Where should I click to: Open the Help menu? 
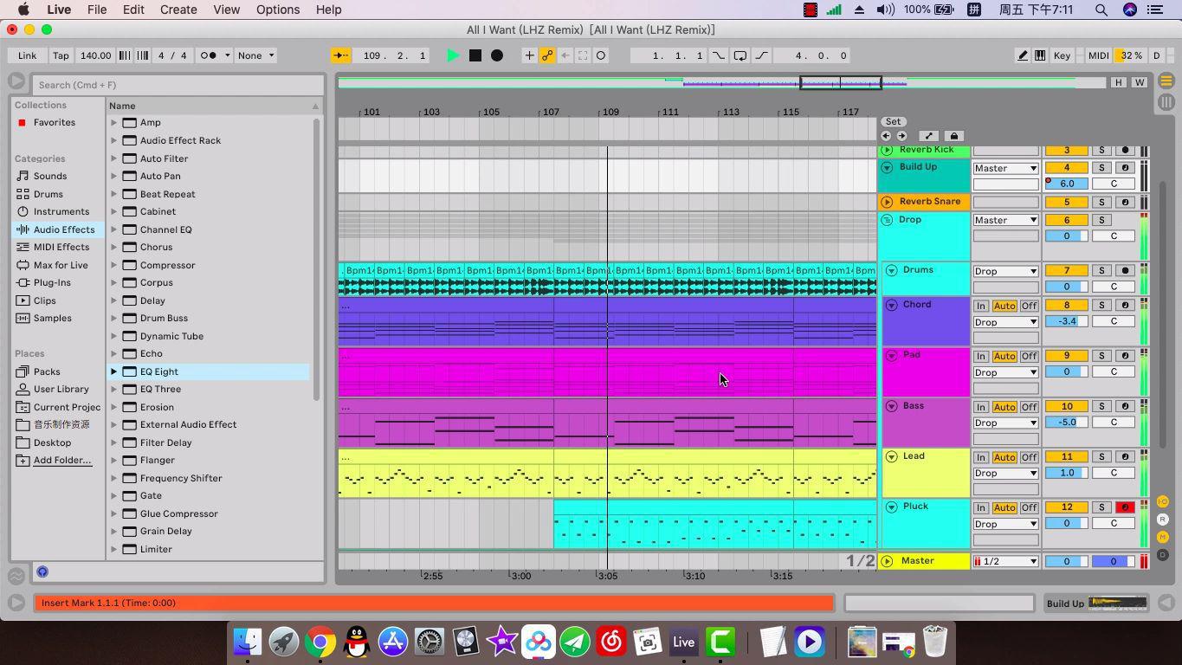(328, 10)
